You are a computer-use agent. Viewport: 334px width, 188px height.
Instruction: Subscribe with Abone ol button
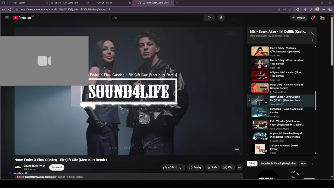57,167
